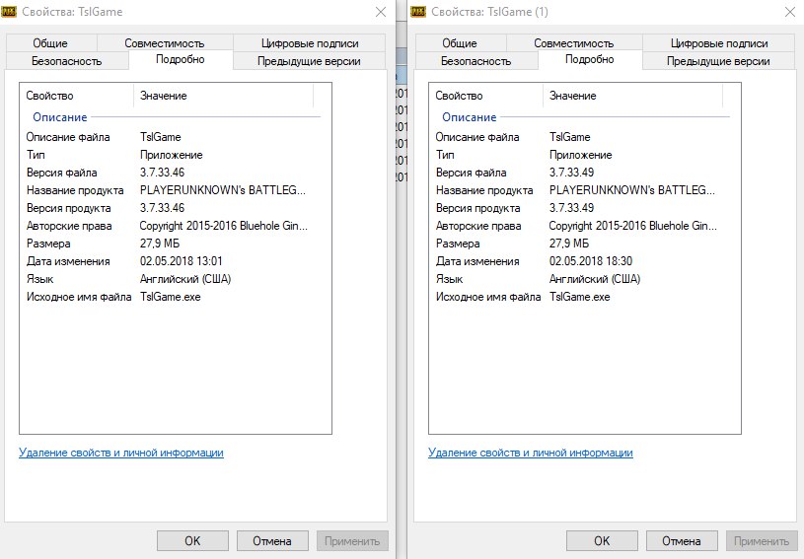This screenshot has height=559, width=804.
Task: Close the left TslGame properties window
Action: [381, 12]
